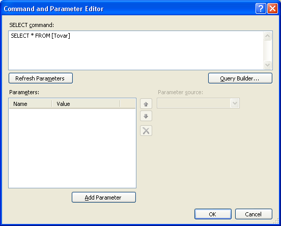Click the Refresh Parameters button

coord(41,78)
